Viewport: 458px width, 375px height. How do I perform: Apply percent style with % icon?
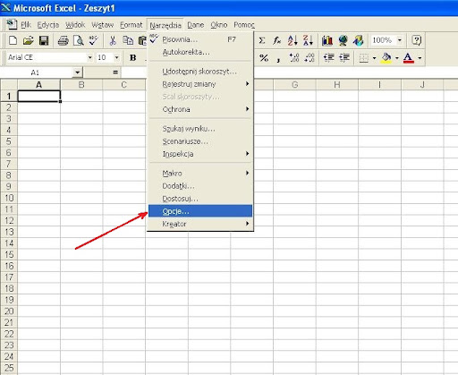pyautogui.click(x=264, y=57)
